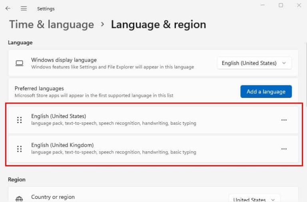The height and width of the screenshot is (202, 307).
Task: Navigate to Time & language breadcrumb
Action: [x=52, y=24]
